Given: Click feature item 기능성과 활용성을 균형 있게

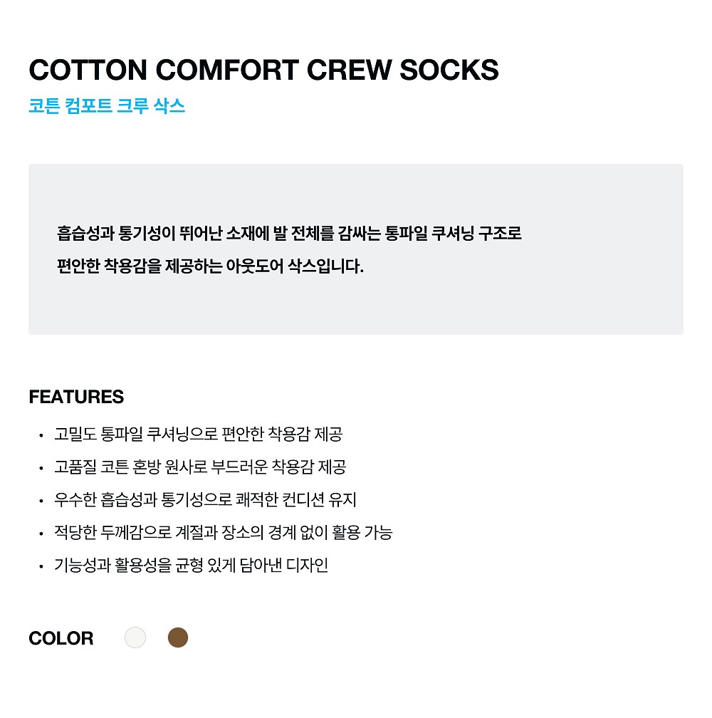Looking at the screenshot, I should pyautogui.click(x=191, y=566).
